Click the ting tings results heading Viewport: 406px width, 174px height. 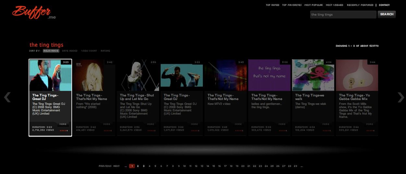coord(46,45)
